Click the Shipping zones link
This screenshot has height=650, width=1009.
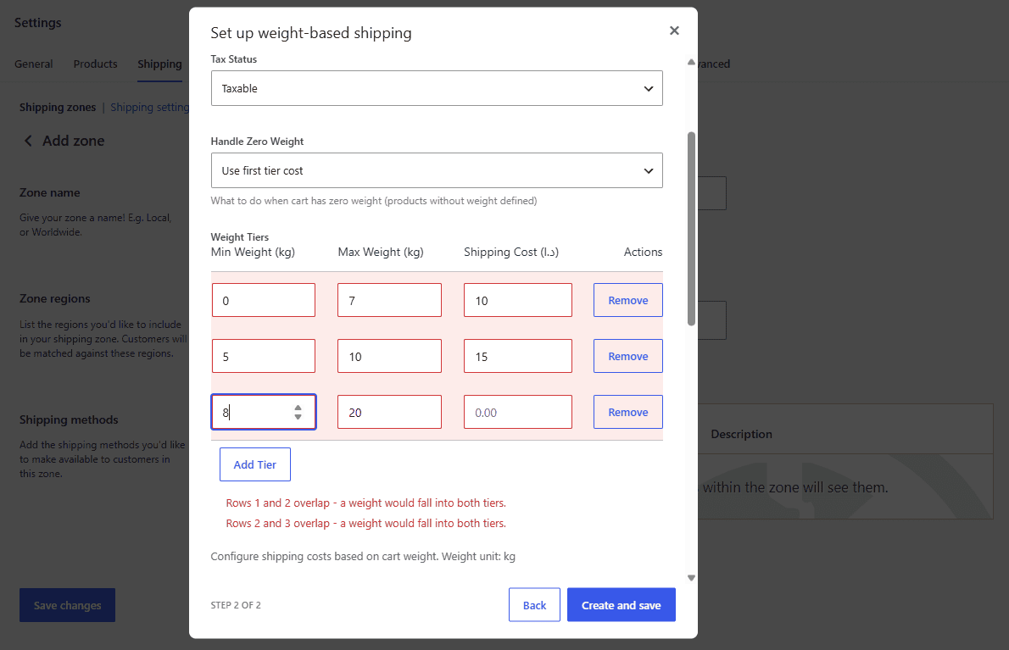(58, 108)
